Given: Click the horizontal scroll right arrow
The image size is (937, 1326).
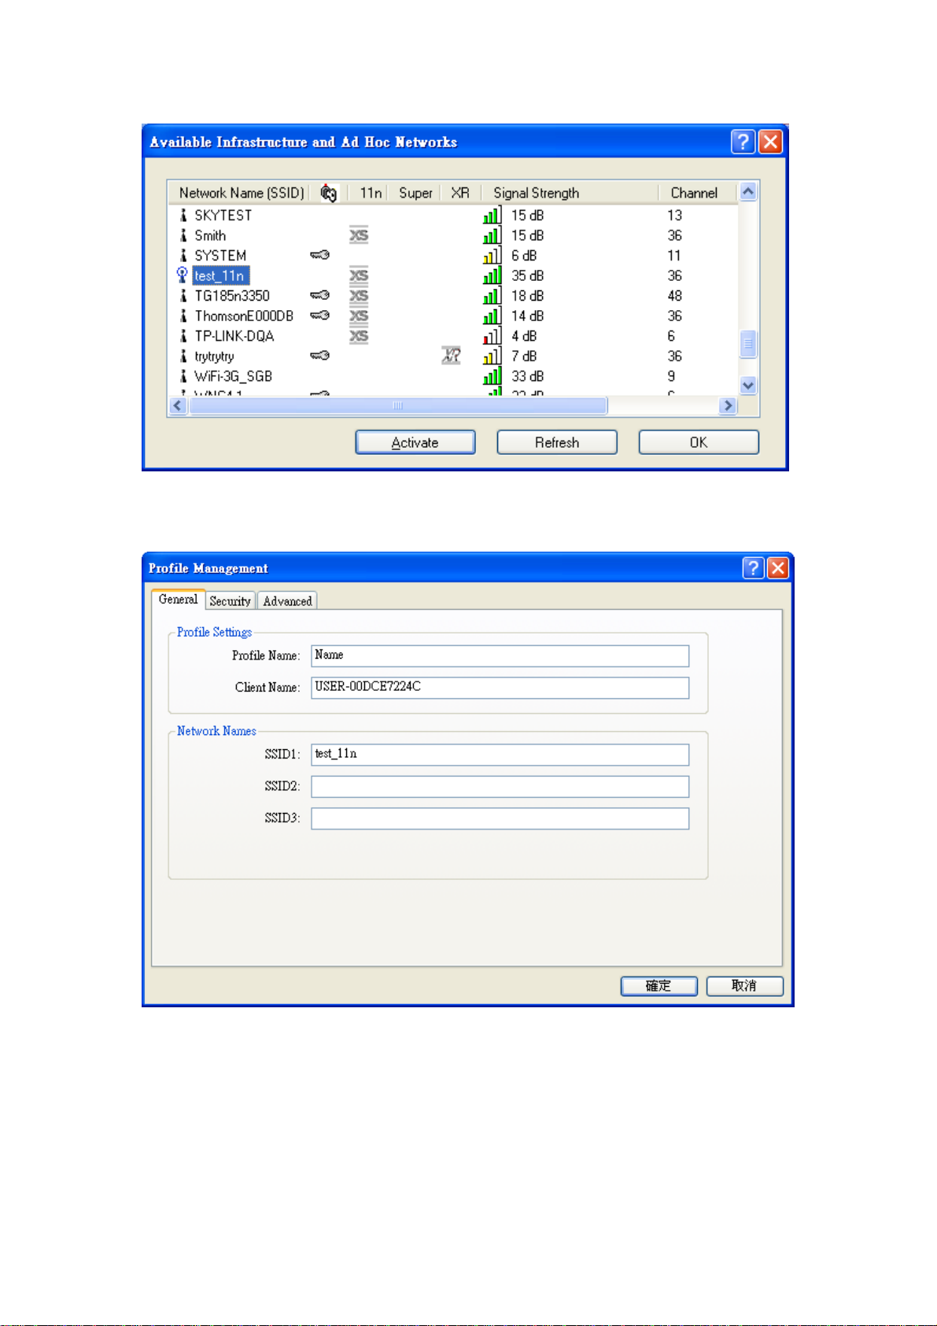Looking at the screenshot, I should [728, 405].
